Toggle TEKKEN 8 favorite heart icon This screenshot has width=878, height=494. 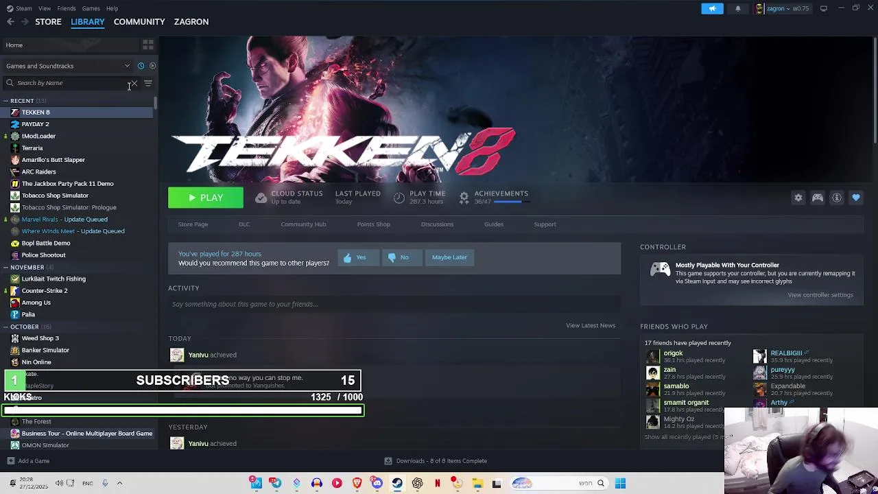(x=856, y=198)
